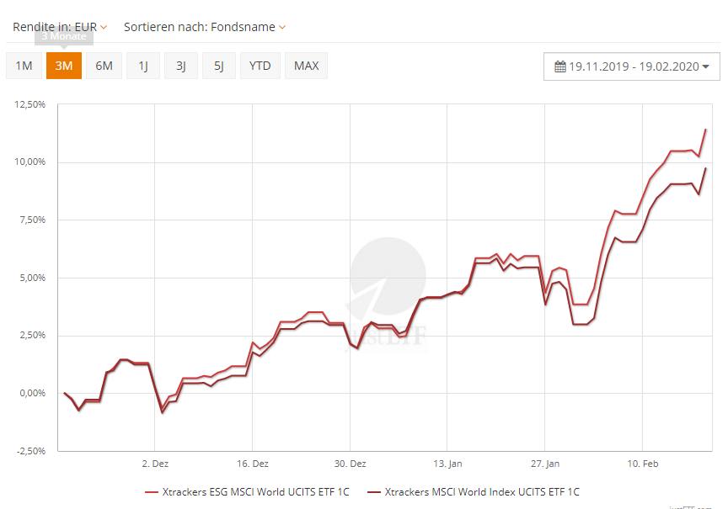Open the date range picker dropdown
The height and width of the screenshot is (509, 728).
point(632,66)
